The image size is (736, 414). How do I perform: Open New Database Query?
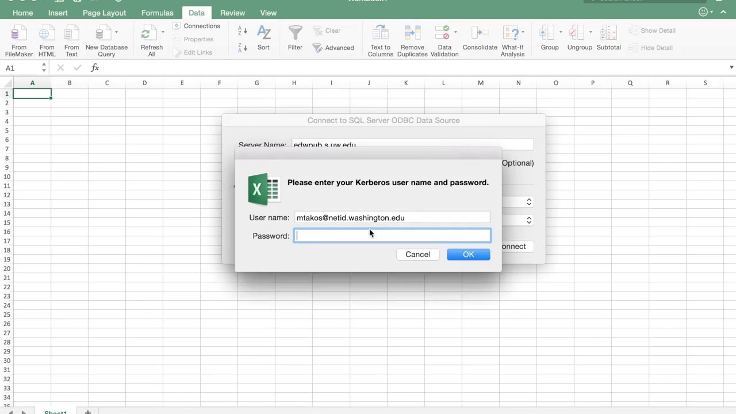pyautogui.click(x=106, y=41)
